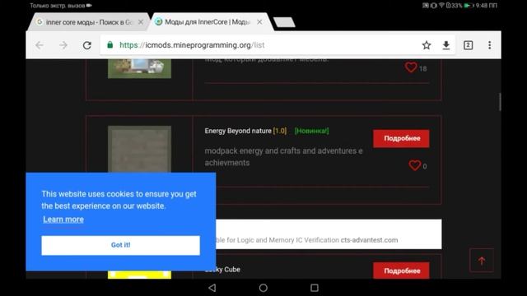Go forward with the forward arrow
The height and width of the screenshot is (296, 527).
click(x=63, y=45)
